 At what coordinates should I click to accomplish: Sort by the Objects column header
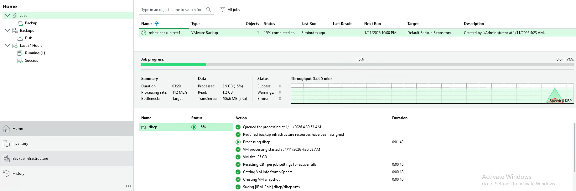[252, 24]
